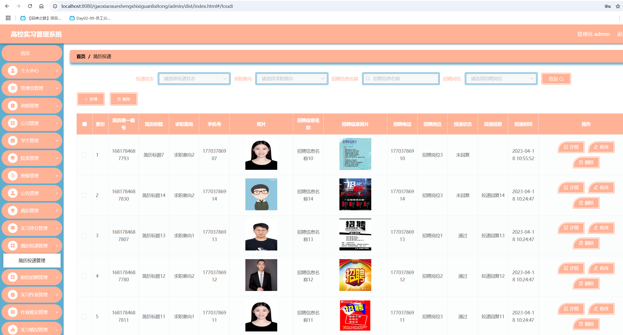623x335 pixels.
Task: Expand the 公司管理 chevron
Action: click(x=57, y=123)
